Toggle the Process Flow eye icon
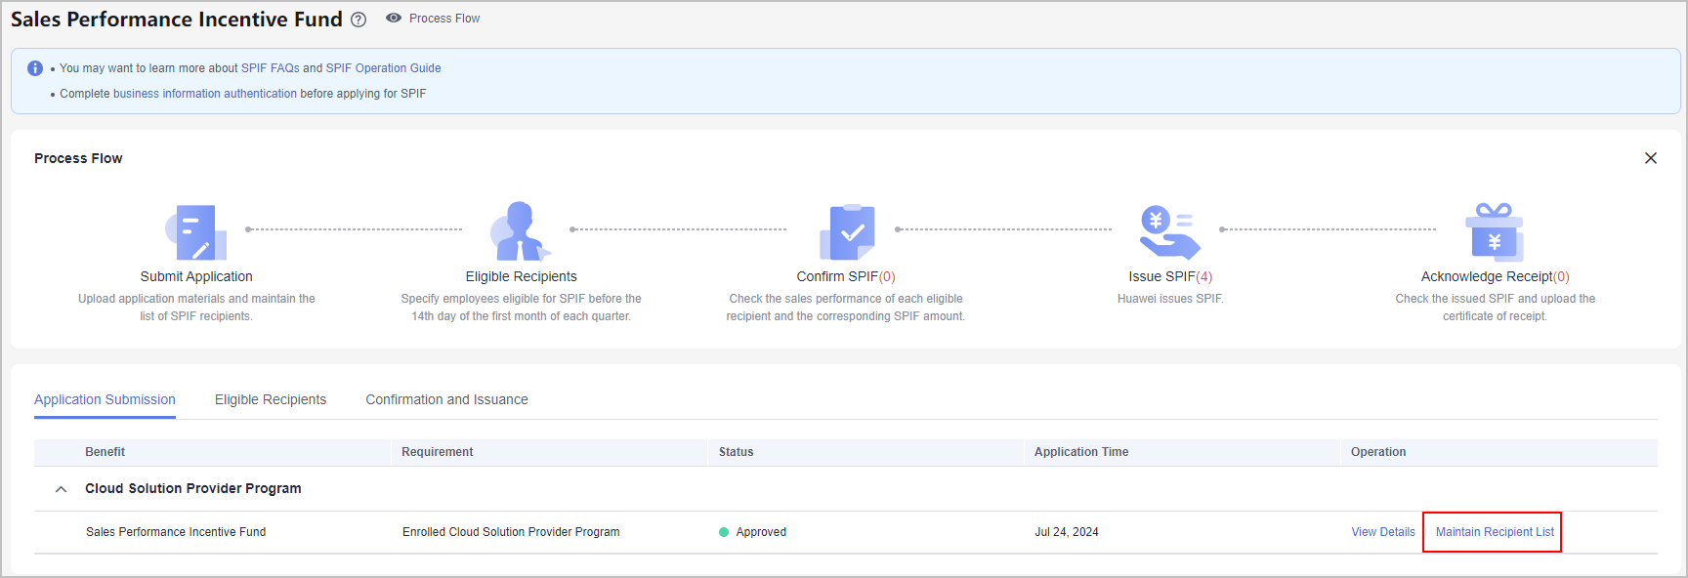The image size is (1688, 578). click(394, 19)
